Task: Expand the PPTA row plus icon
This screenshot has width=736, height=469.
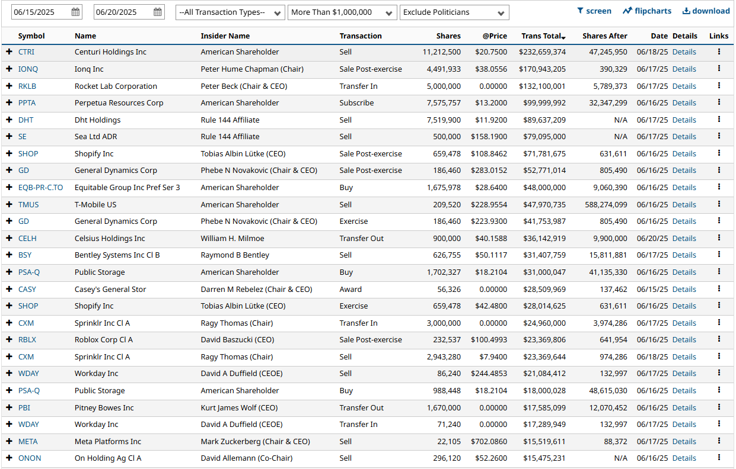Action: [x=9, y=102]
